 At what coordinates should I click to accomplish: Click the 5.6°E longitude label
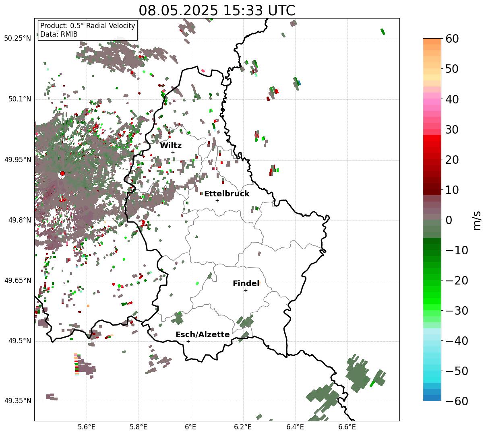(x=87, y=427)
